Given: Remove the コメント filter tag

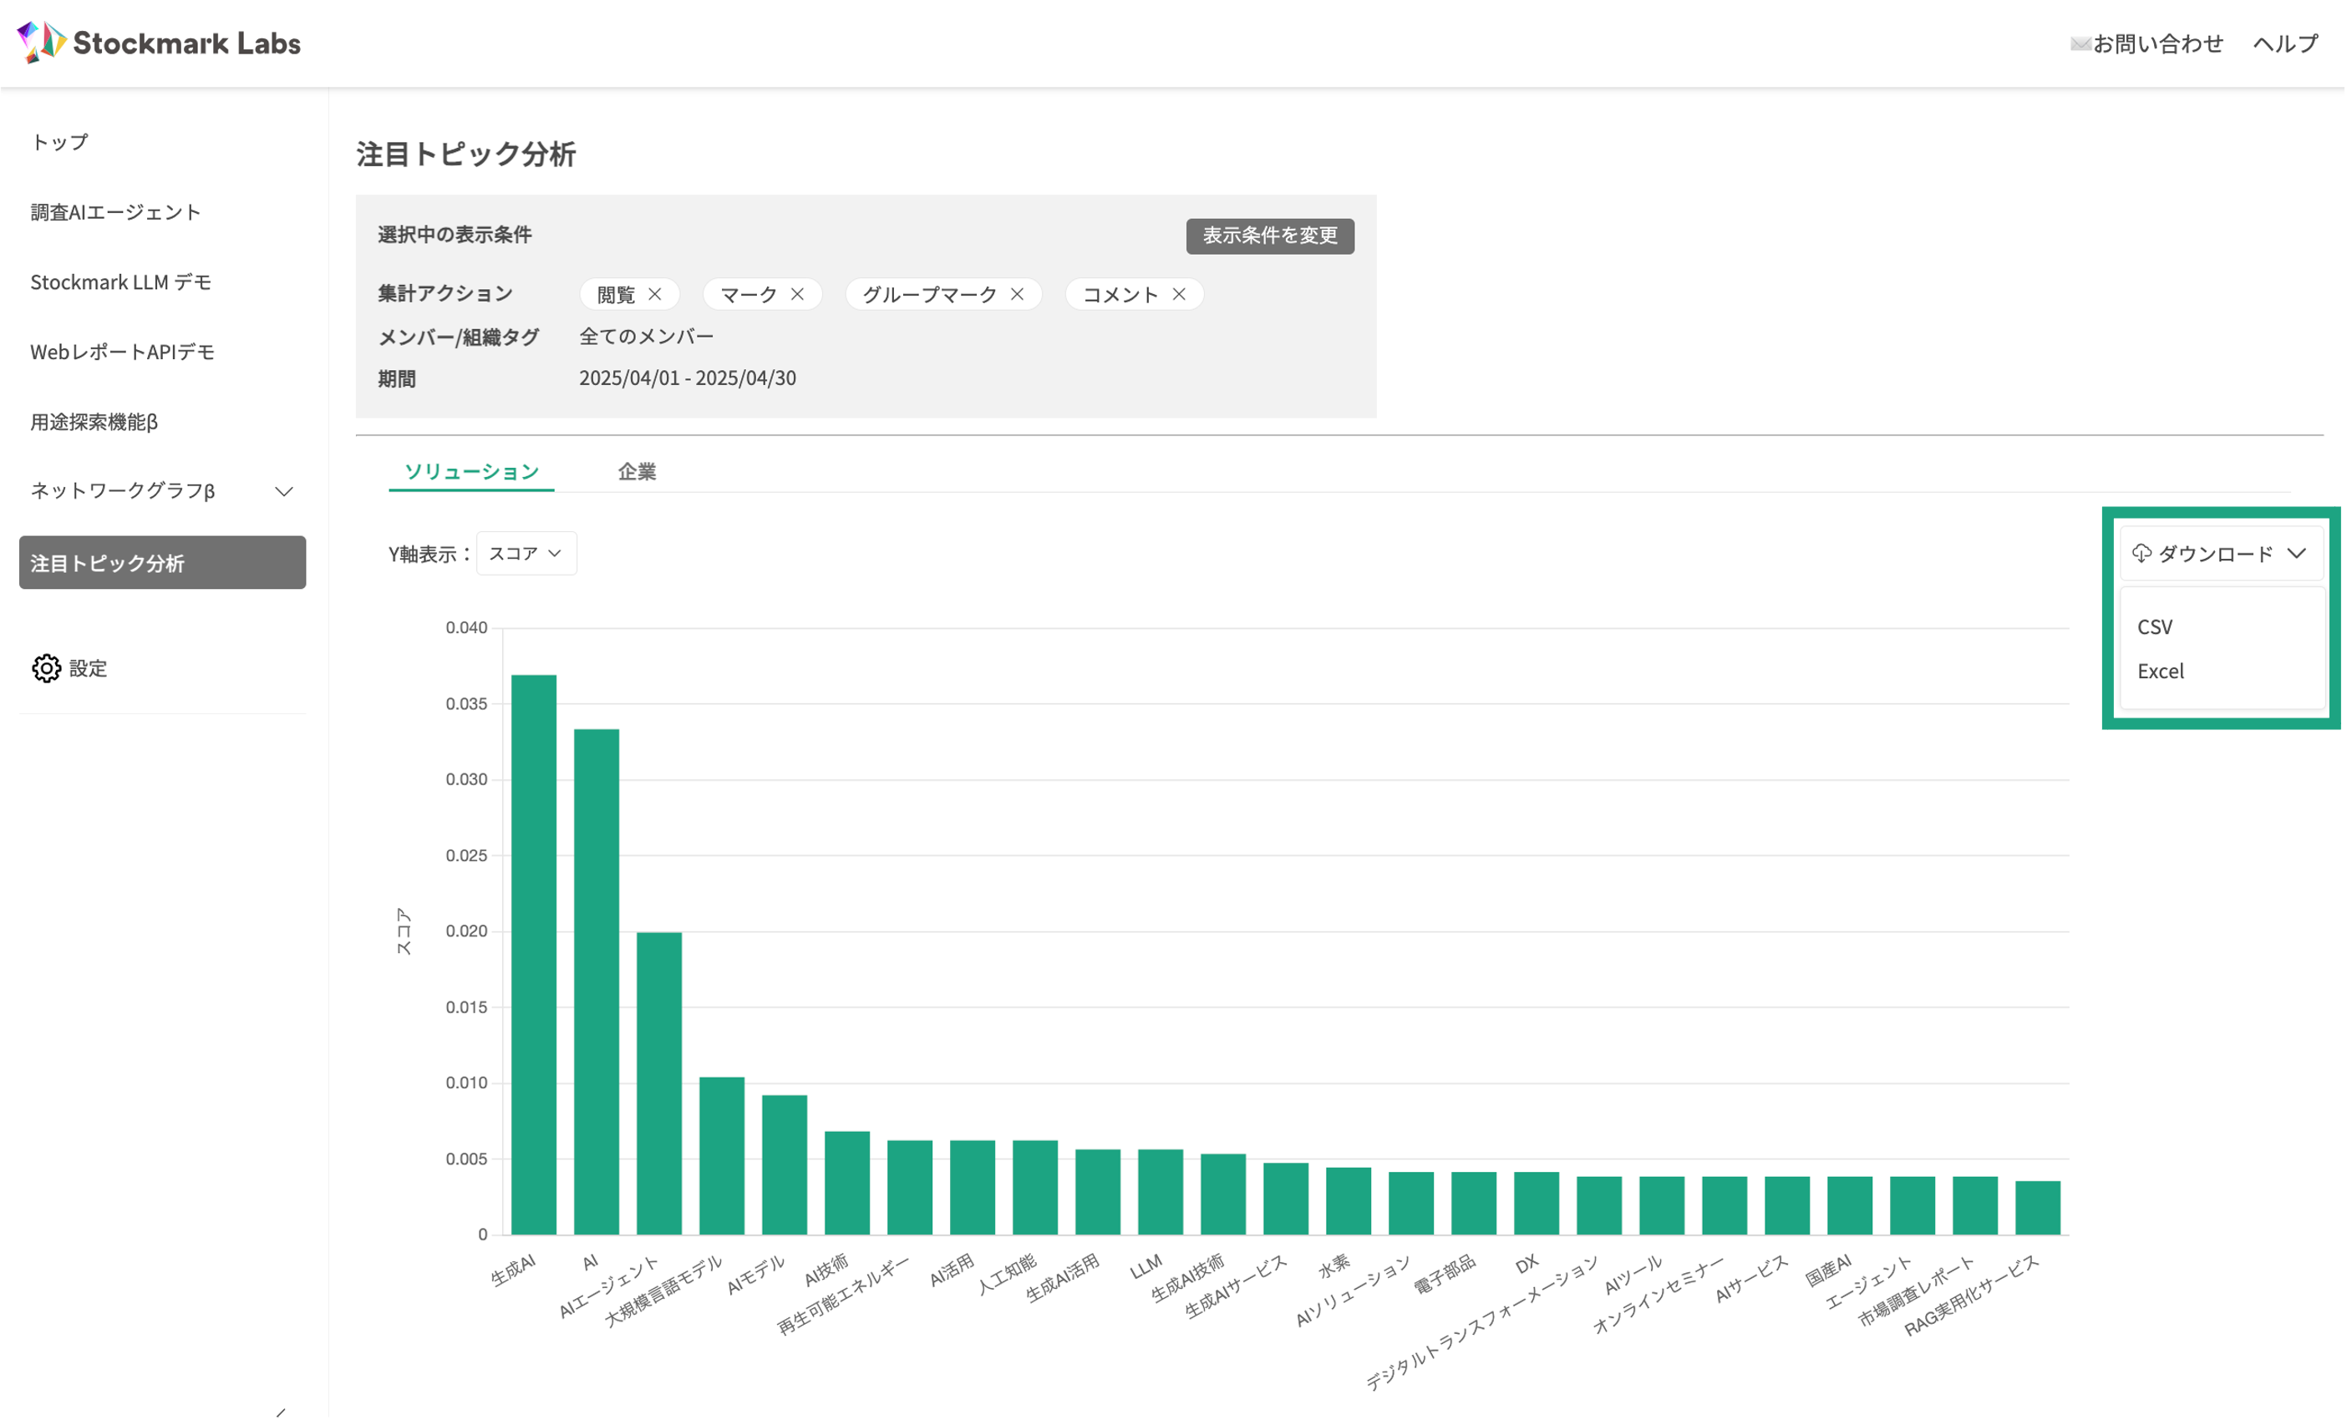Looking at the screenshot, I should 1180,294.
